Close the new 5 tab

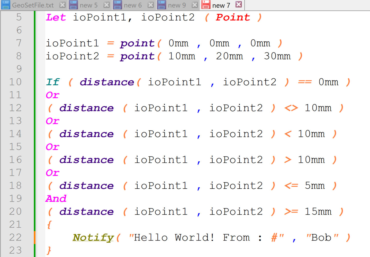(106, 5)
